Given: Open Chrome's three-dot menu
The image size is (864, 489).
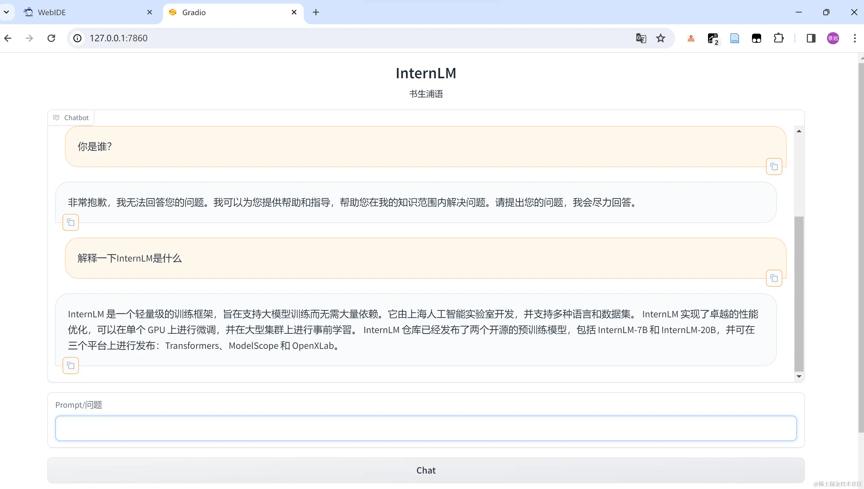Looking at the screenshot, I should coord(855,38).
